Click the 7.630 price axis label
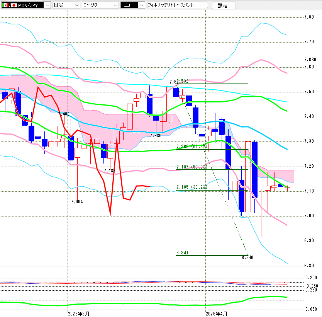The image size is (322, 317). [x=310, y=60]
